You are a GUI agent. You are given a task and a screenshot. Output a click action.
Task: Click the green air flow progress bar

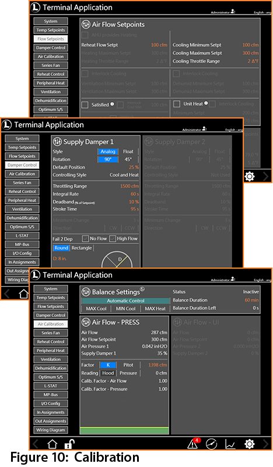[124, 430]
